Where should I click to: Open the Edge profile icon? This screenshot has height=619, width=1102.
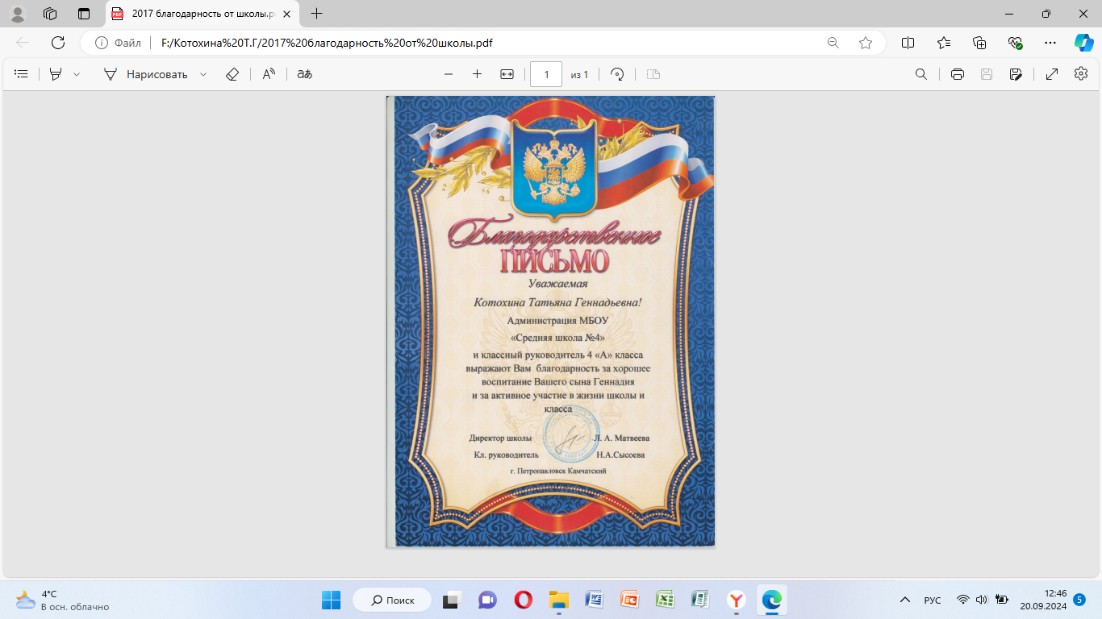pyautogui.click(x=17, y=14)
